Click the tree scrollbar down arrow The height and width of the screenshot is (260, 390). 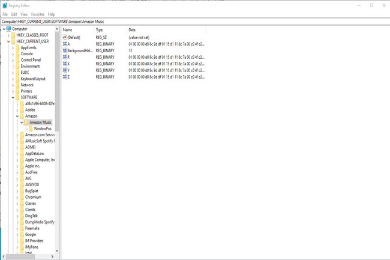click(57, 251)
